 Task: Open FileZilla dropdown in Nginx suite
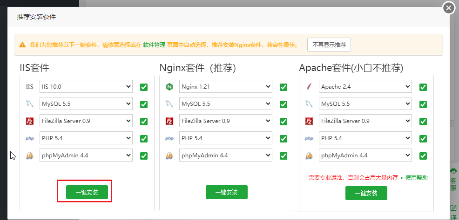point(226,121)
